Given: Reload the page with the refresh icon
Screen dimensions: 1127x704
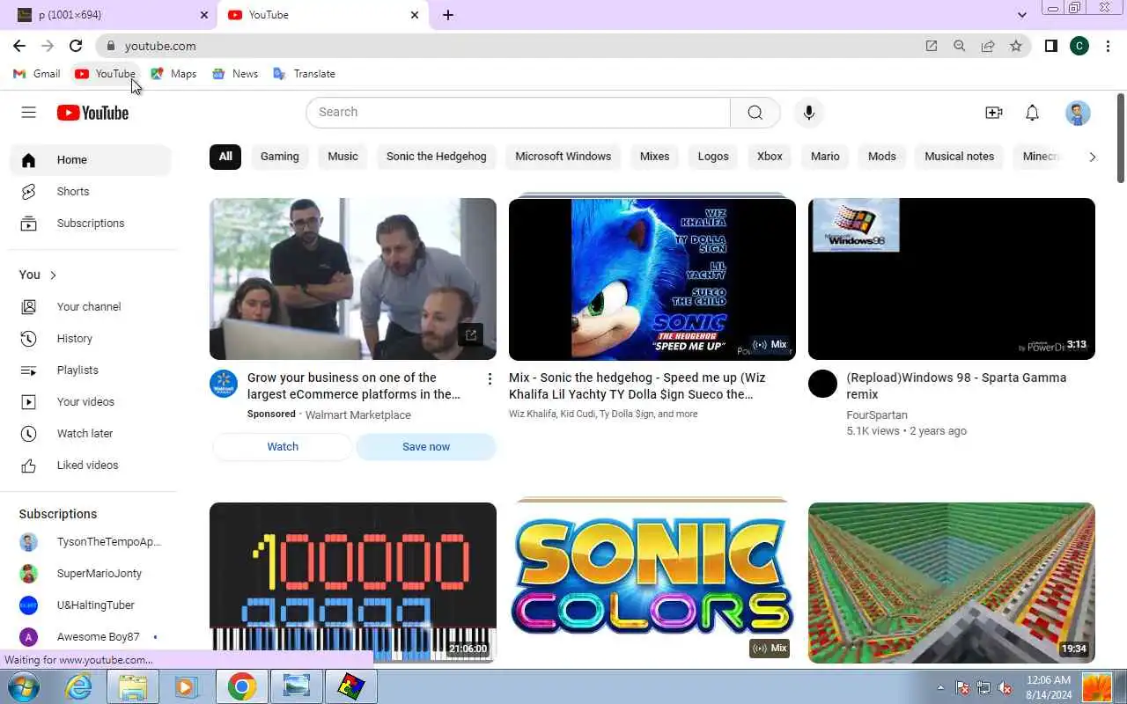Looking at the screenshot, I should coord(76,46).
